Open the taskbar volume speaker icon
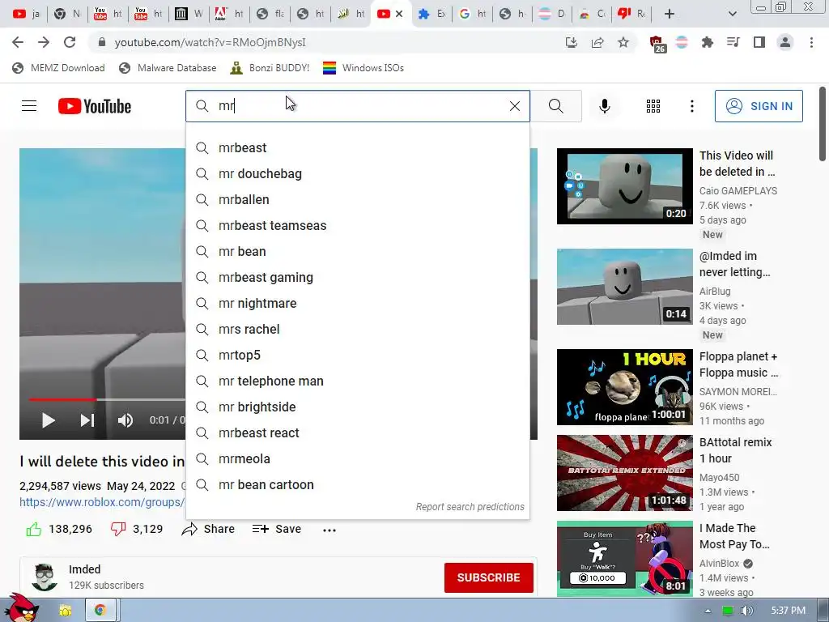829x622 pixels. point(746,611)
